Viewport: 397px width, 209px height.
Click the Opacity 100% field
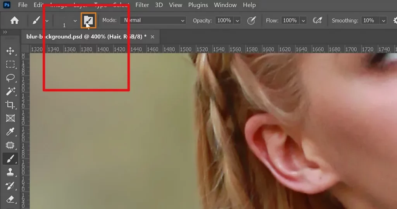pos(224,20)
